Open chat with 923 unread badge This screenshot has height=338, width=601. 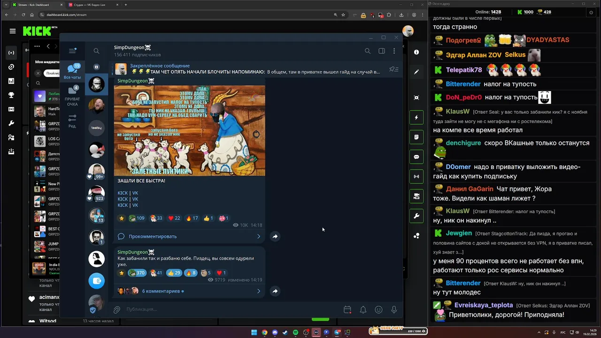pos(96,193)
